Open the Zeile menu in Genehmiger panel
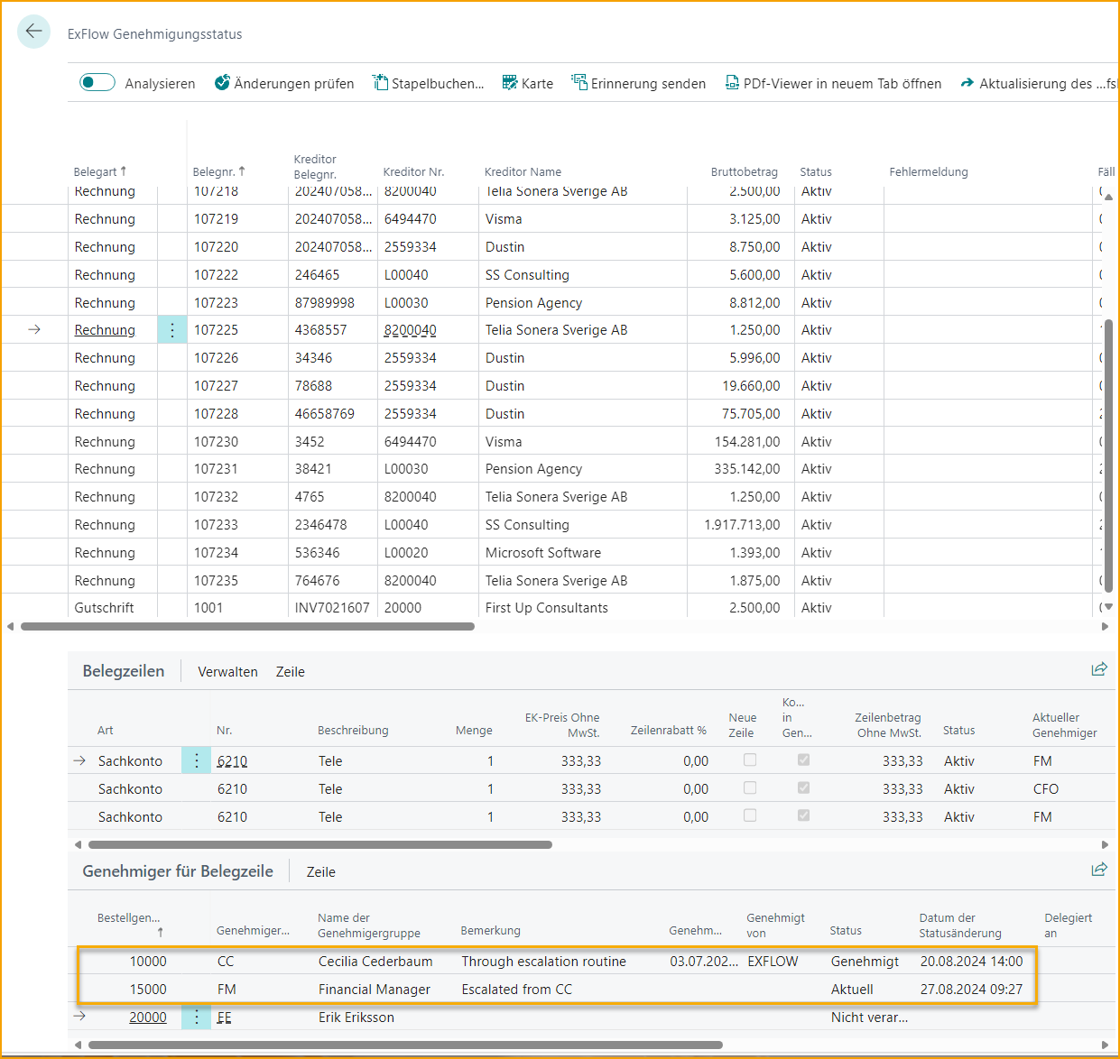Screen dimensions: 1120x1059 pos(320,871)
